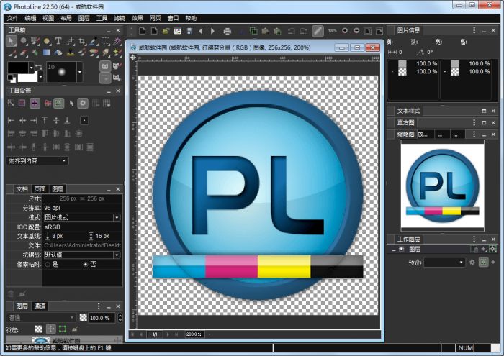This screenshot has width=504, height=356.
Task: Click the open folder icon
Action: tap(166, 31)
